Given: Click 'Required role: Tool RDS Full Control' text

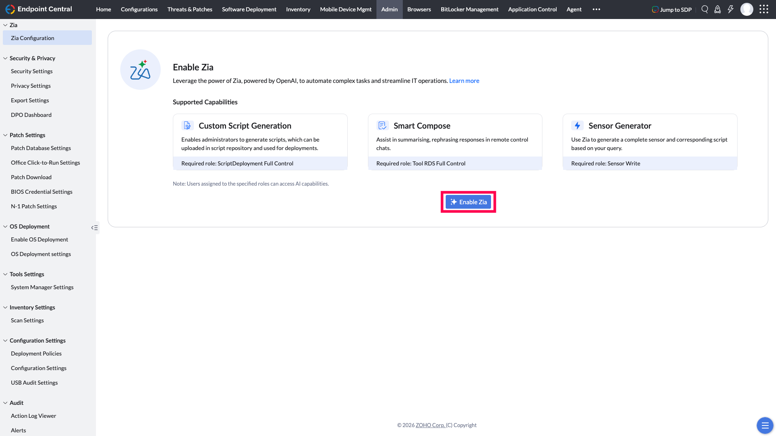Looking at the screenshot, I should pos(421,163).
